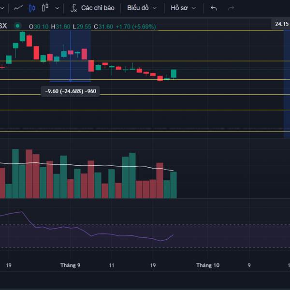Undo the last chart action
Screen dimensions: 290x290
tap(214, 8)
